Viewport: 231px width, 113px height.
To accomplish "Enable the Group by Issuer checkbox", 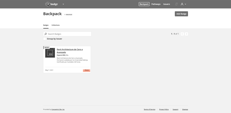I will click(x=45, y=39).
